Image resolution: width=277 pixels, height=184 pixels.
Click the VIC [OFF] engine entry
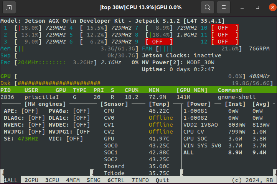tap(66, 139)
